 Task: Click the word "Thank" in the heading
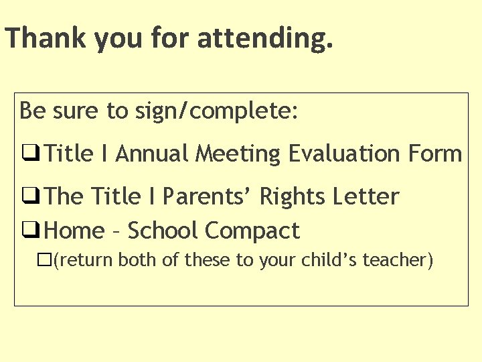click(x=47, y=38)
